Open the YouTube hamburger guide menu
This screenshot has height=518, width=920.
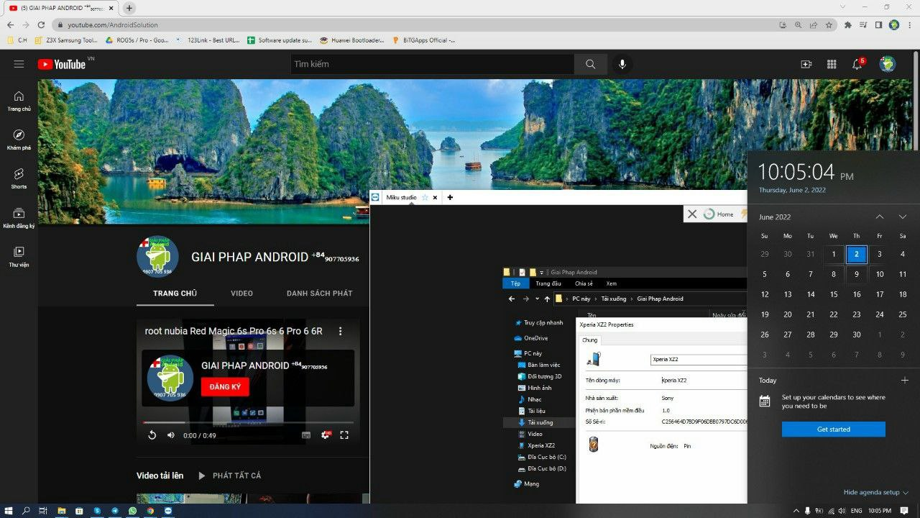point(19,64)
